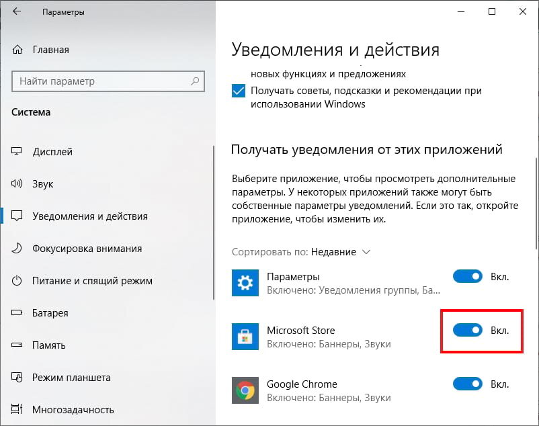Select the Режим планшета tablet icon
Screen dimensions: 539x426
tap(18, 378)
